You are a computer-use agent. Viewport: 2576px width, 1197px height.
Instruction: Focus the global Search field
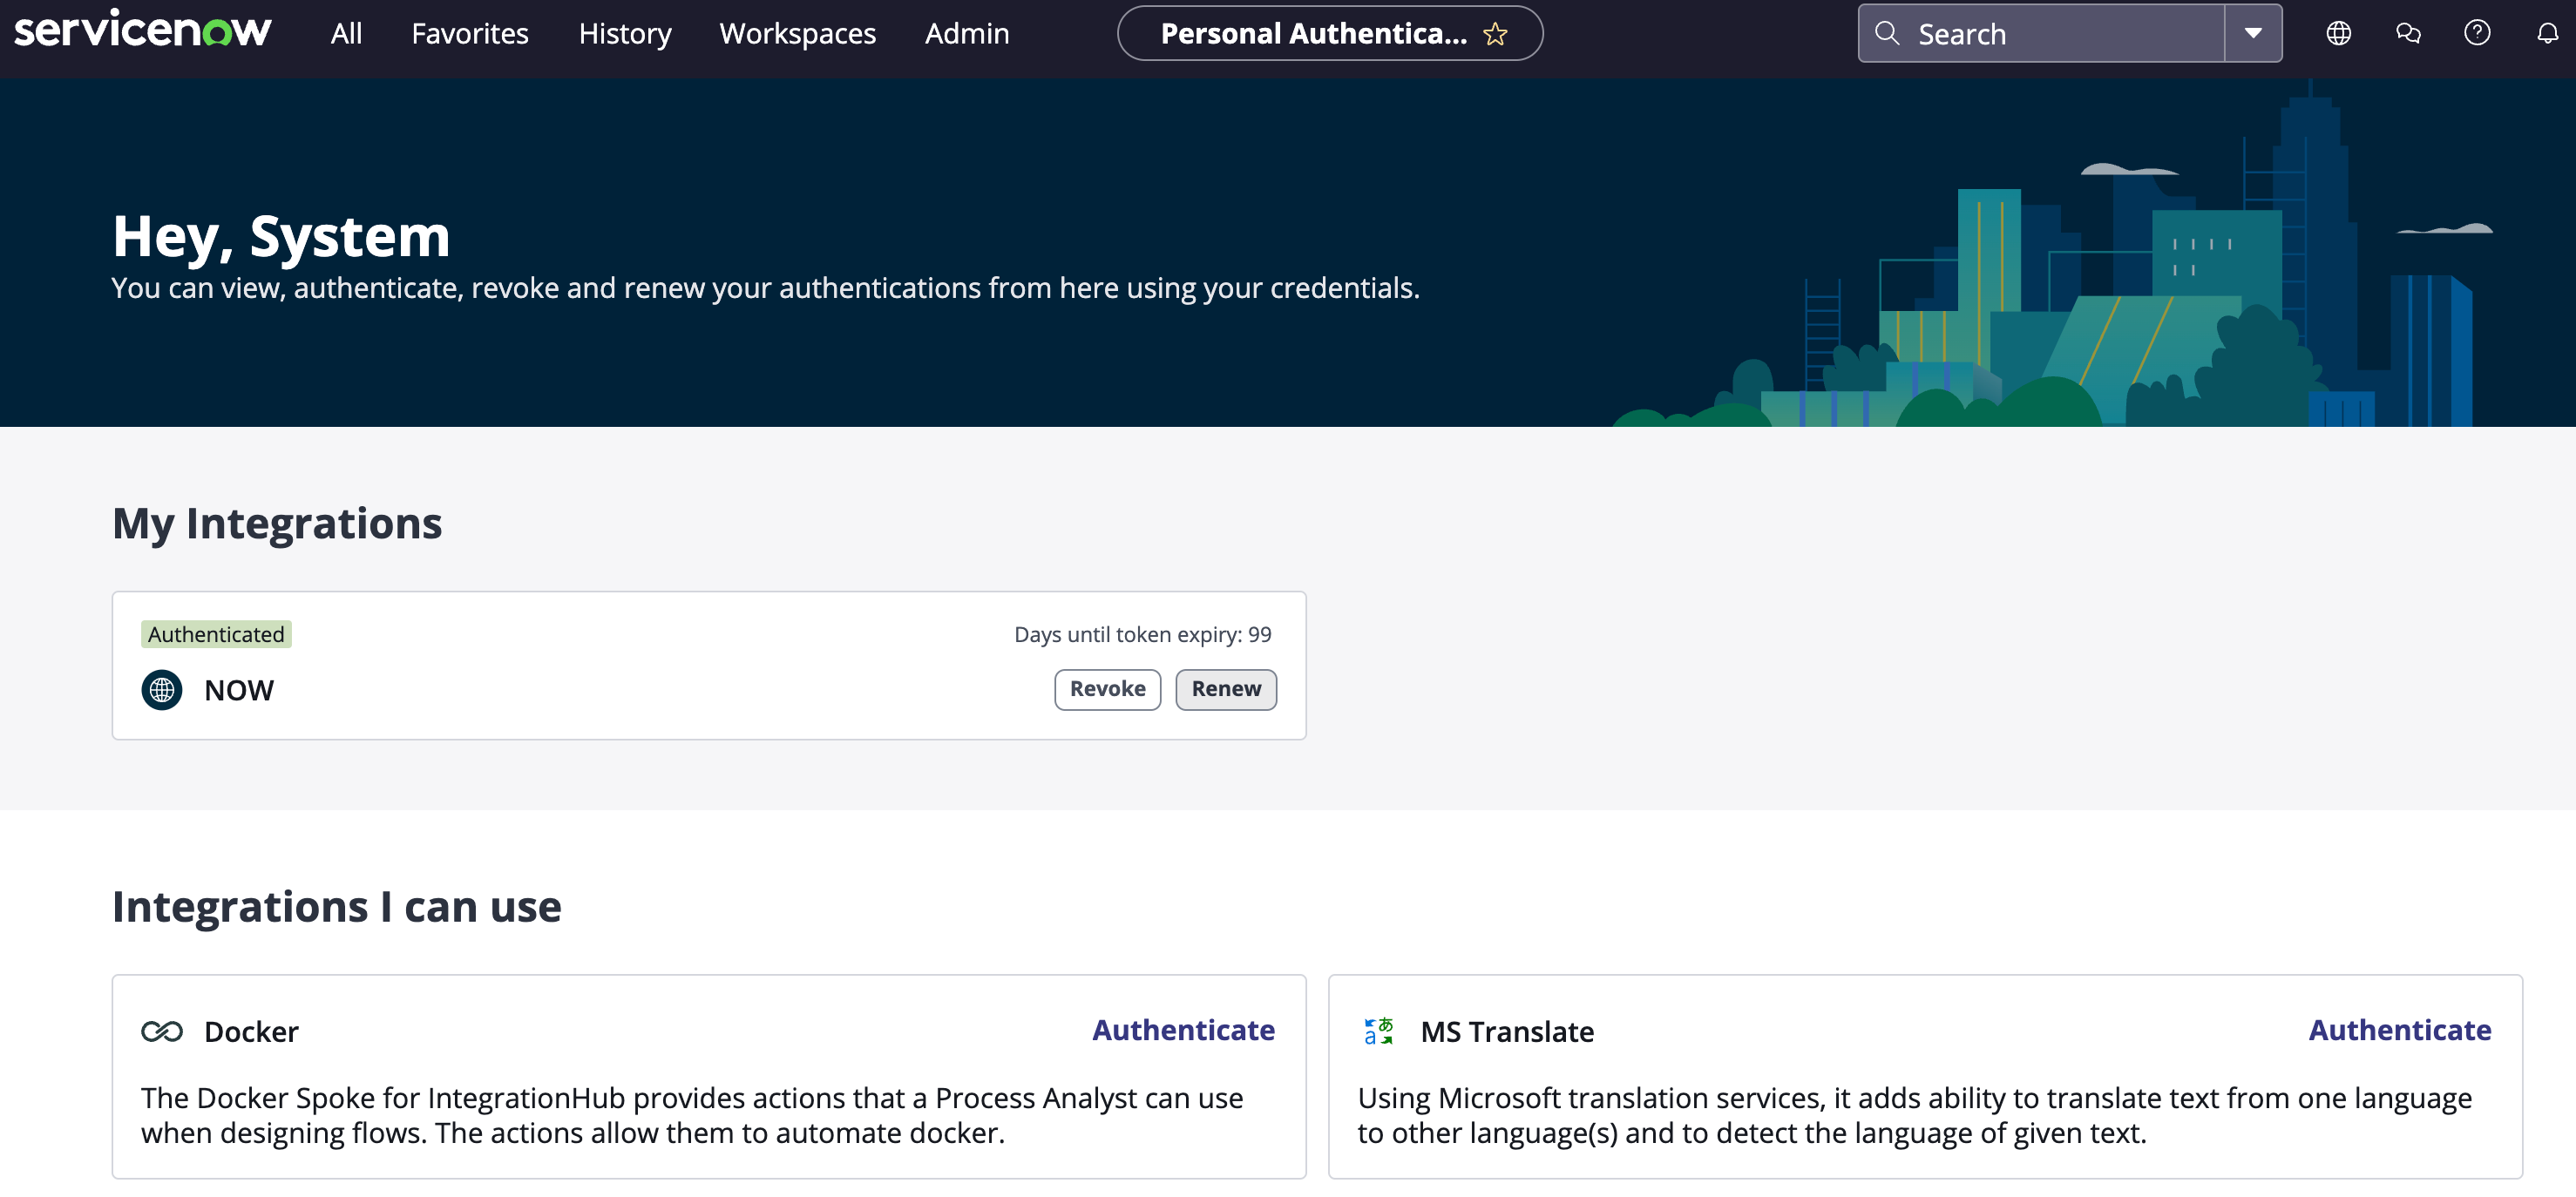[x=2041, y=33]
